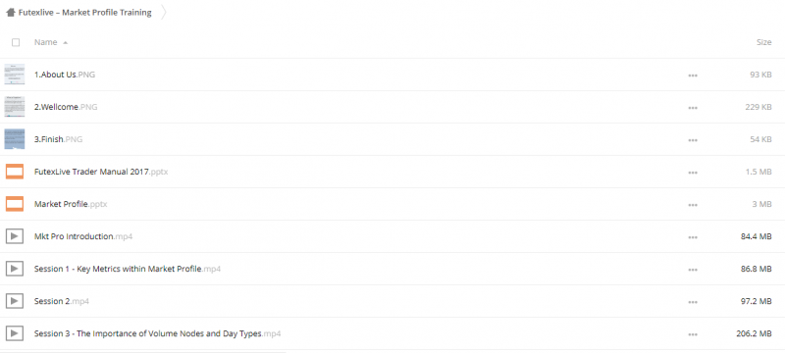This screenshot has width=785, height=353.
Task: Open more options for 2.Wellcome.PNG
Action: coord(693,108)
